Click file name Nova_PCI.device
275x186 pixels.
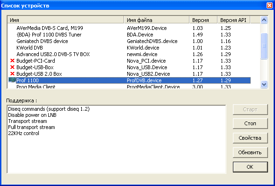click(146, 61)
